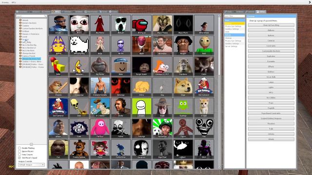The image size is (312, 175).
Task: Collapse the User category header in Utilities
Action: click(234, 20)
